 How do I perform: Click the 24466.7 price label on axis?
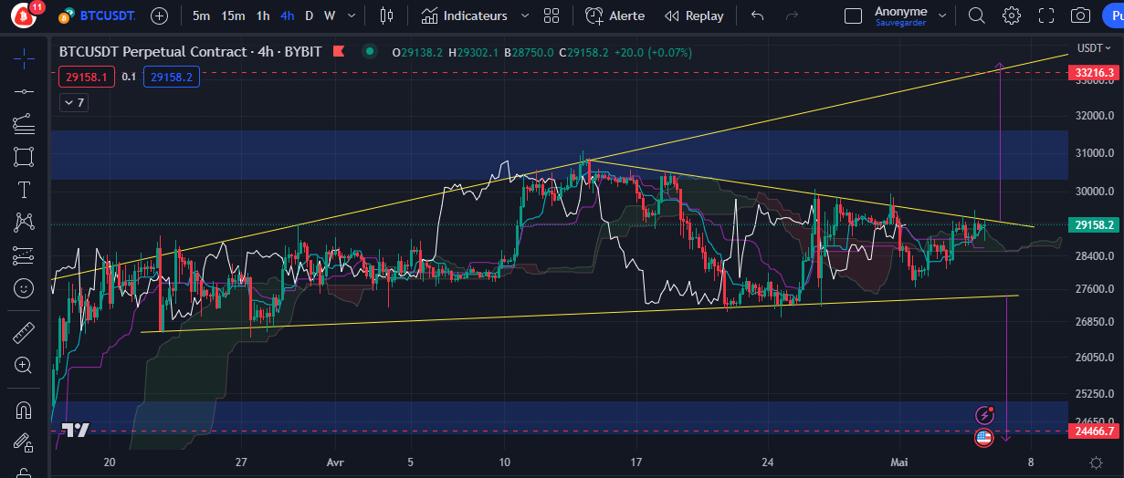(x=1095, y=431)
